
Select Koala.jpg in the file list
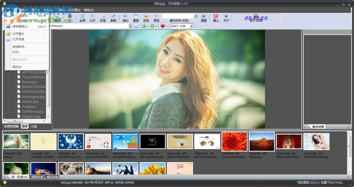coord(29,106)
